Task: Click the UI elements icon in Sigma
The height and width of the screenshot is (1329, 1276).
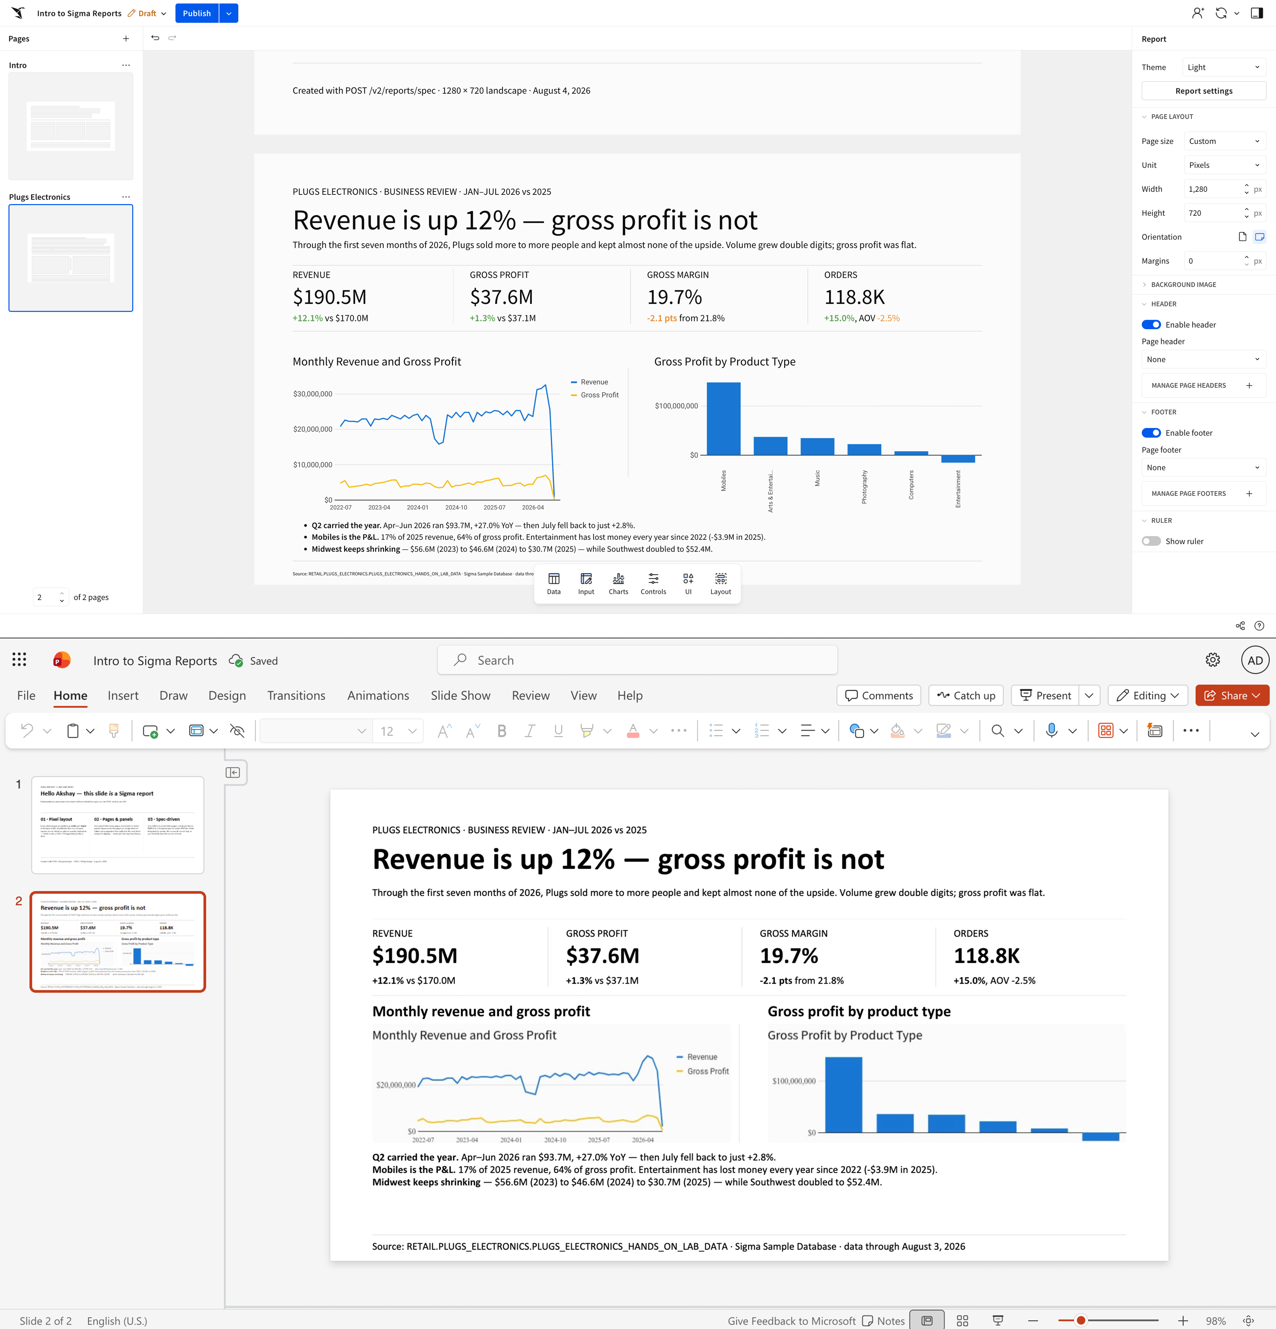Action: (688, 583)
